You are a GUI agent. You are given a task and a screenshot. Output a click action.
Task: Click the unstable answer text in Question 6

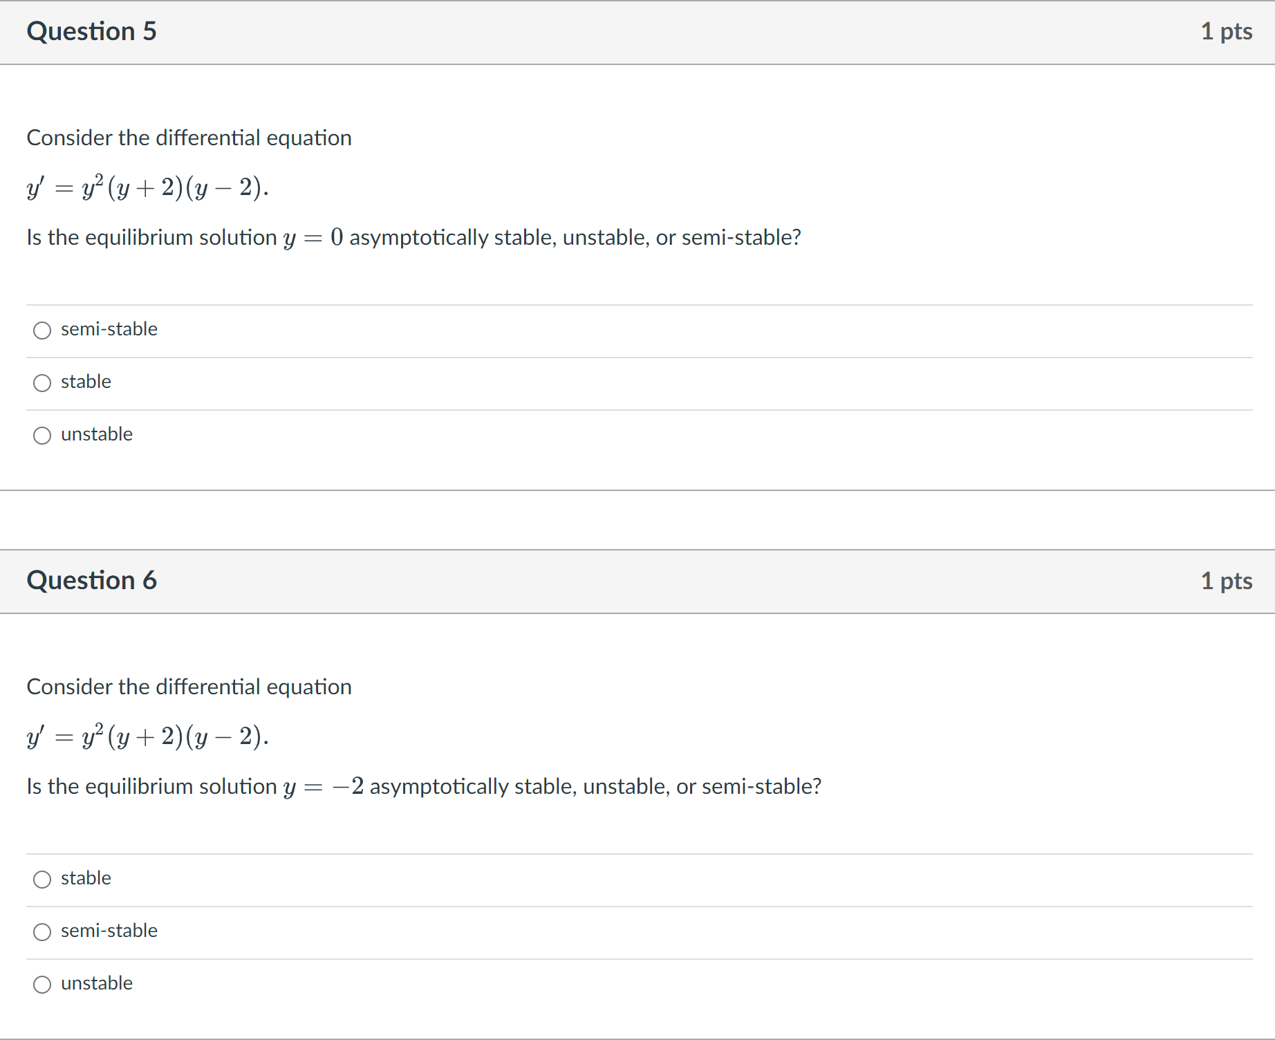point(97,983)
